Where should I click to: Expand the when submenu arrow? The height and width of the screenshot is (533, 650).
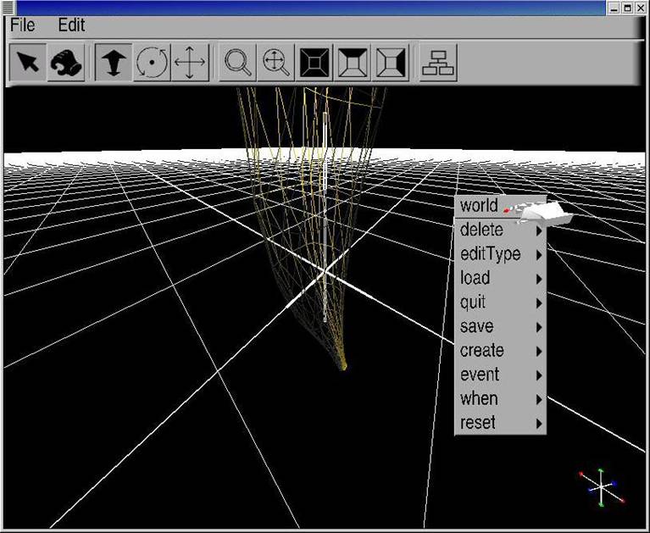point(539,400)
